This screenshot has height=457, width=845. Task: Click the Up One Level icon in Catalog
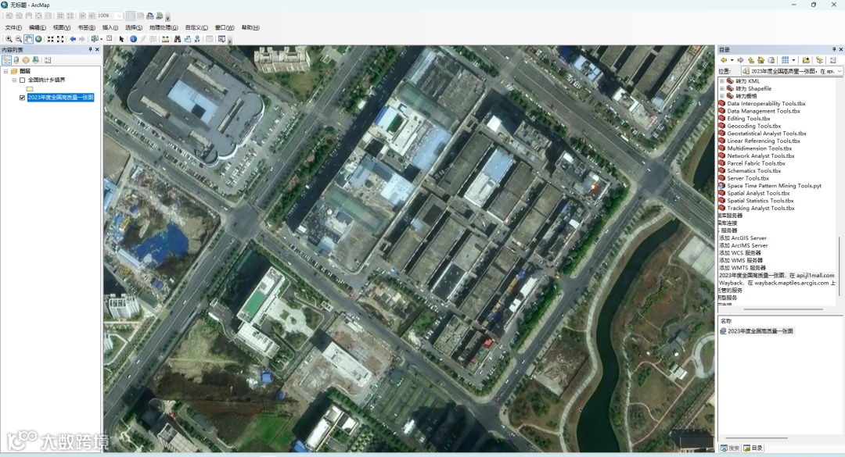pos(751,60)
